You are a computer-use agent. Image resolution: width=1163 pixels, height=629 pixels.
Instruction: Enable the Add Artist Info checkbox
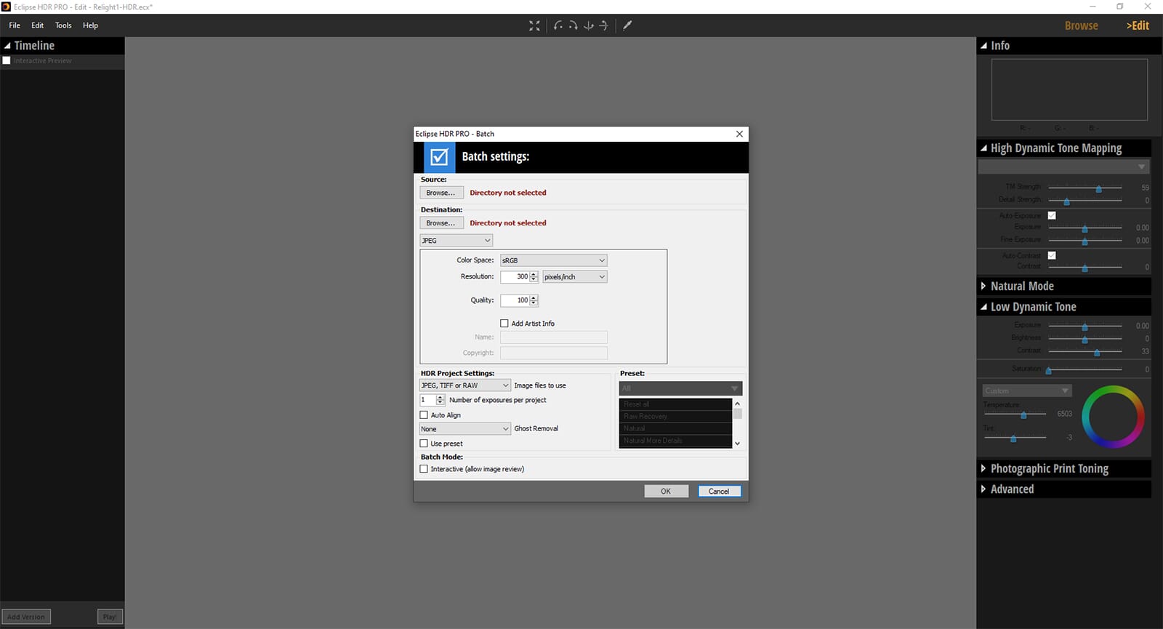pyautogui.click(x=504, y=324)
